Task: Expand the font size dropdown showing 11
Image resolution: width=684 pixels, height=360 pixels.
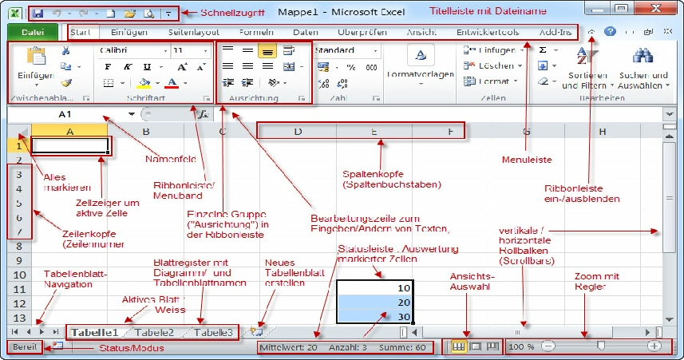Action: [x=192, y=50]
